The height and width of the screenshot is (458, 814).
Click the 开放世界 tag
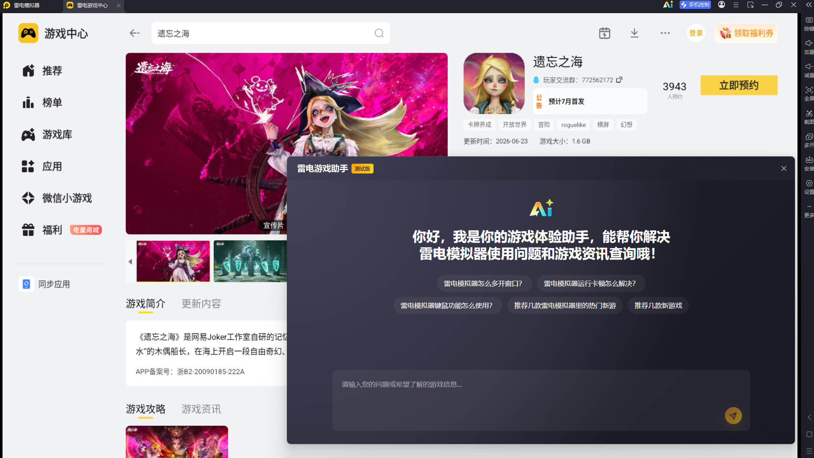(514, 125)
